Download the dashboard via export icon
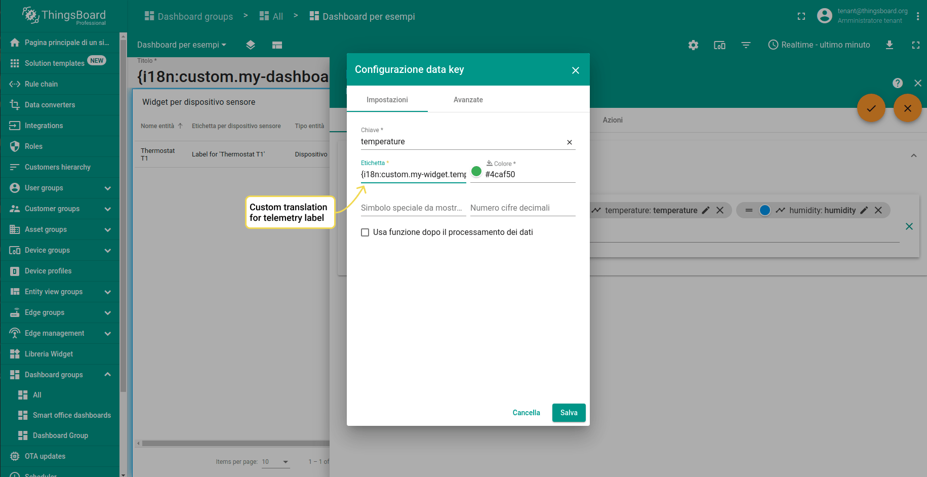Image resolution: width=927 pixels, height=477 pixels. [x=890, y=45]
